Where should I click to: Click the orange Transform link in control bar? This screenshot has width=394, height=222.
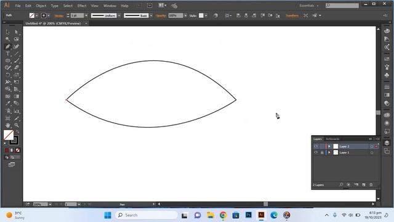[292, 15]
